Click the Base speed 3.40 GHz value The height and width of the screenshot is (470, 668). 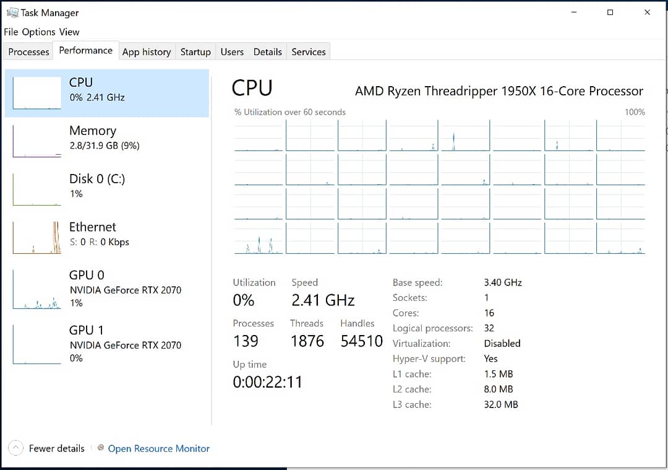pyautogui.click(x=503, y=282)
